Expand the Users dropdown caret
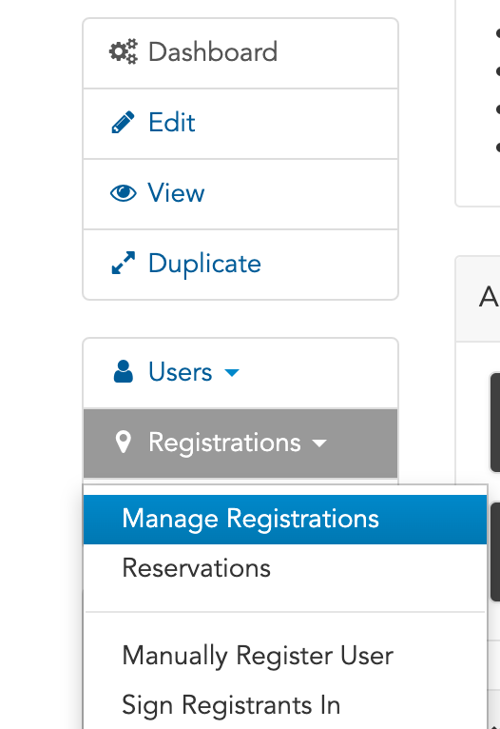500x729 pixels. click(x=232, y=372)
